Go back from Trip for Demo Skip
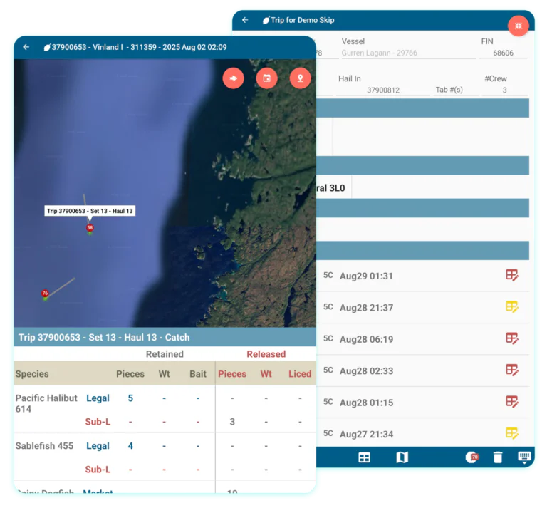547x508 pixels. [245, 20]
